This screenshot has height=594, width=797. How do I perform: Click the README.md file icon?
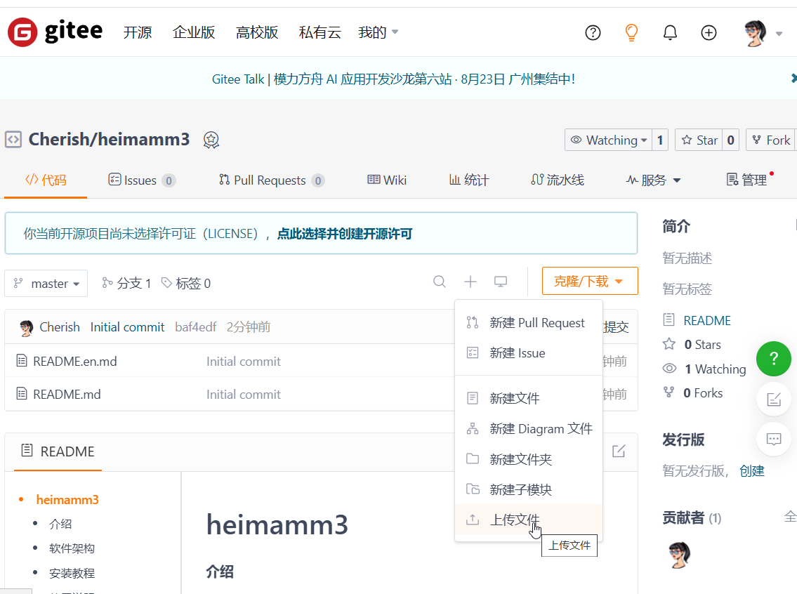[21, 394]
